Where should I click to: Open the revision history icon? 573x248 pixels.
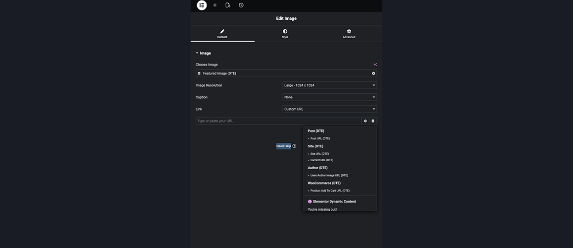coord(241,5)
